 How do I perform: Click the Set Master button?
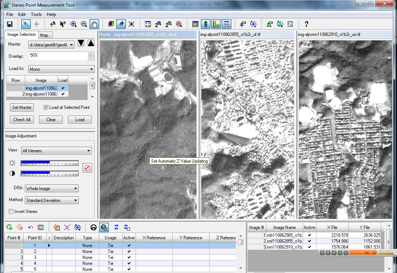(22, 107)
